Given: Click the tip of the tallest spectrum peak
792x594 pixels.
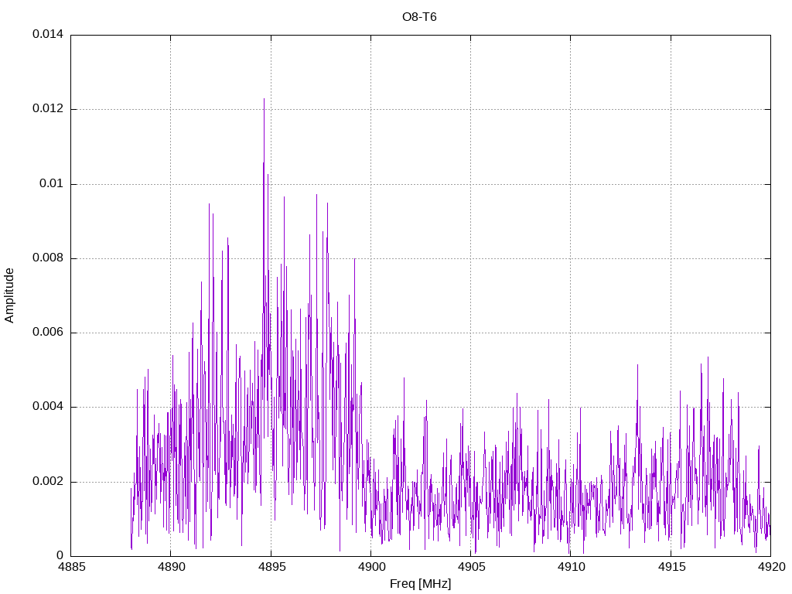Looking at the screenshot, I should pos(264,99).
